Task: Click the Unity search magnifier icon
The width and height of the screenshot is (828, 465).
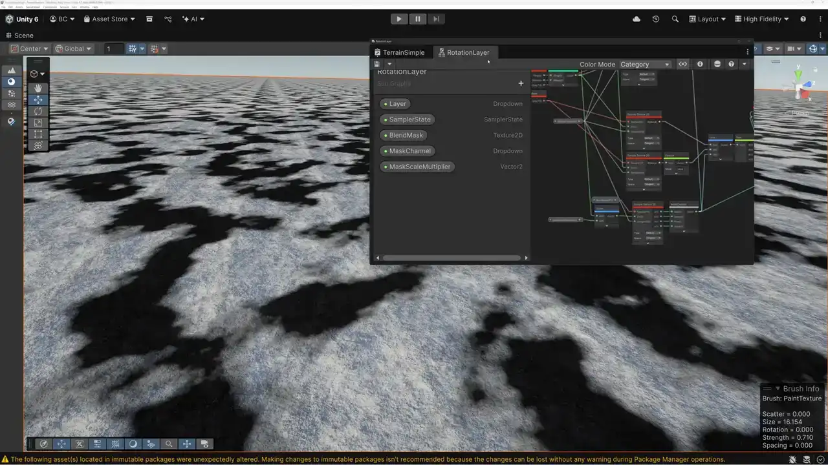Action: point(675,19)
